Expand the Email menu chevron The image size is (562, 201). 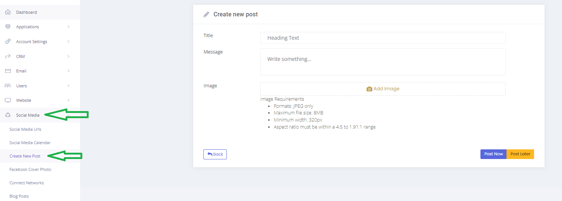click(x=69, y=71)
